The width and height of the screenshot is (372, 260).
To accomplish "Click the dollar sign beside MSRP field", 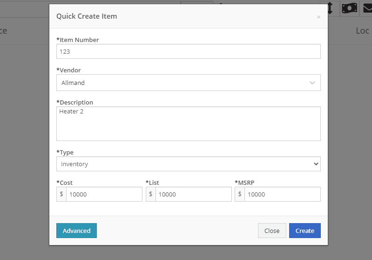I will 240,194.
